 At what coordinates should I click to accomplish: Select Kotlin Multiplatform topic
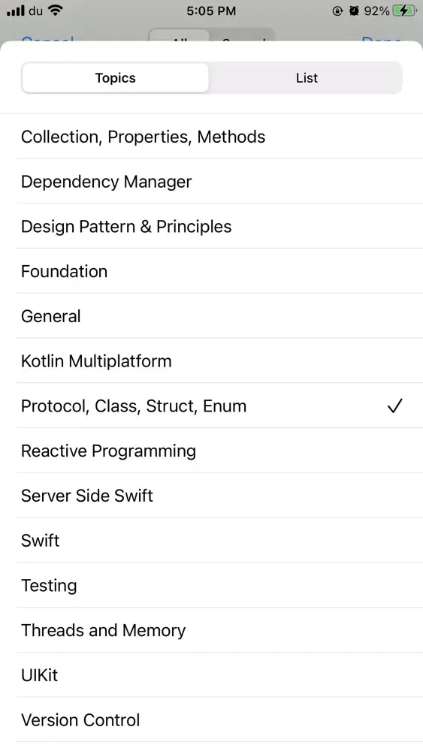pyautogui.click(x=211, y=360)
